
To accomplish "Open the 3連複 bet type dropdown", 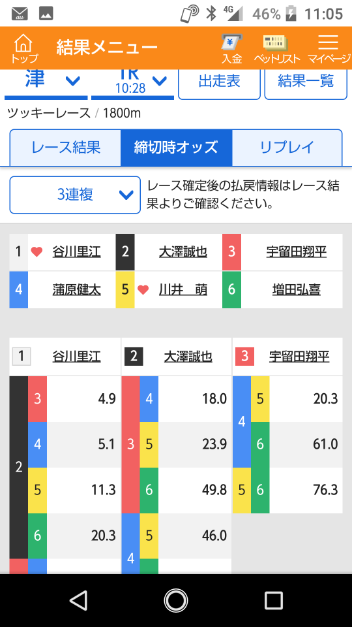I will (75, 195).
